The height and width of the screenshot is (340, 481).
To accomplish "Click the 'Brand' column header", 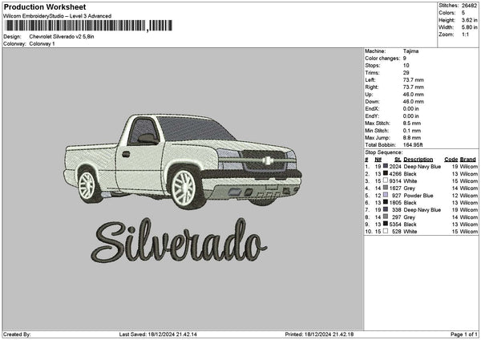I will pyautogui.click(x=467, y=160).
